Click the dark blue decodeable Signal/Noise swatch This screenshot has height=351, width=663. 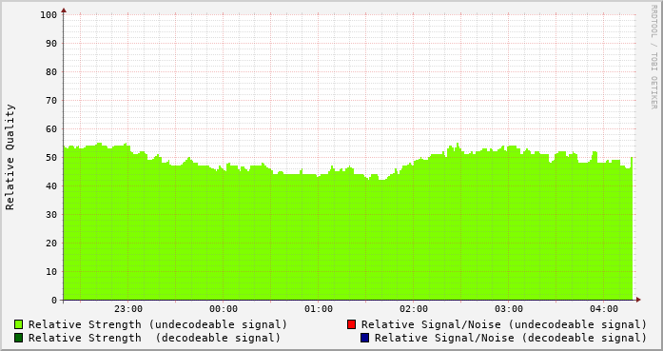tap(365, 338)
